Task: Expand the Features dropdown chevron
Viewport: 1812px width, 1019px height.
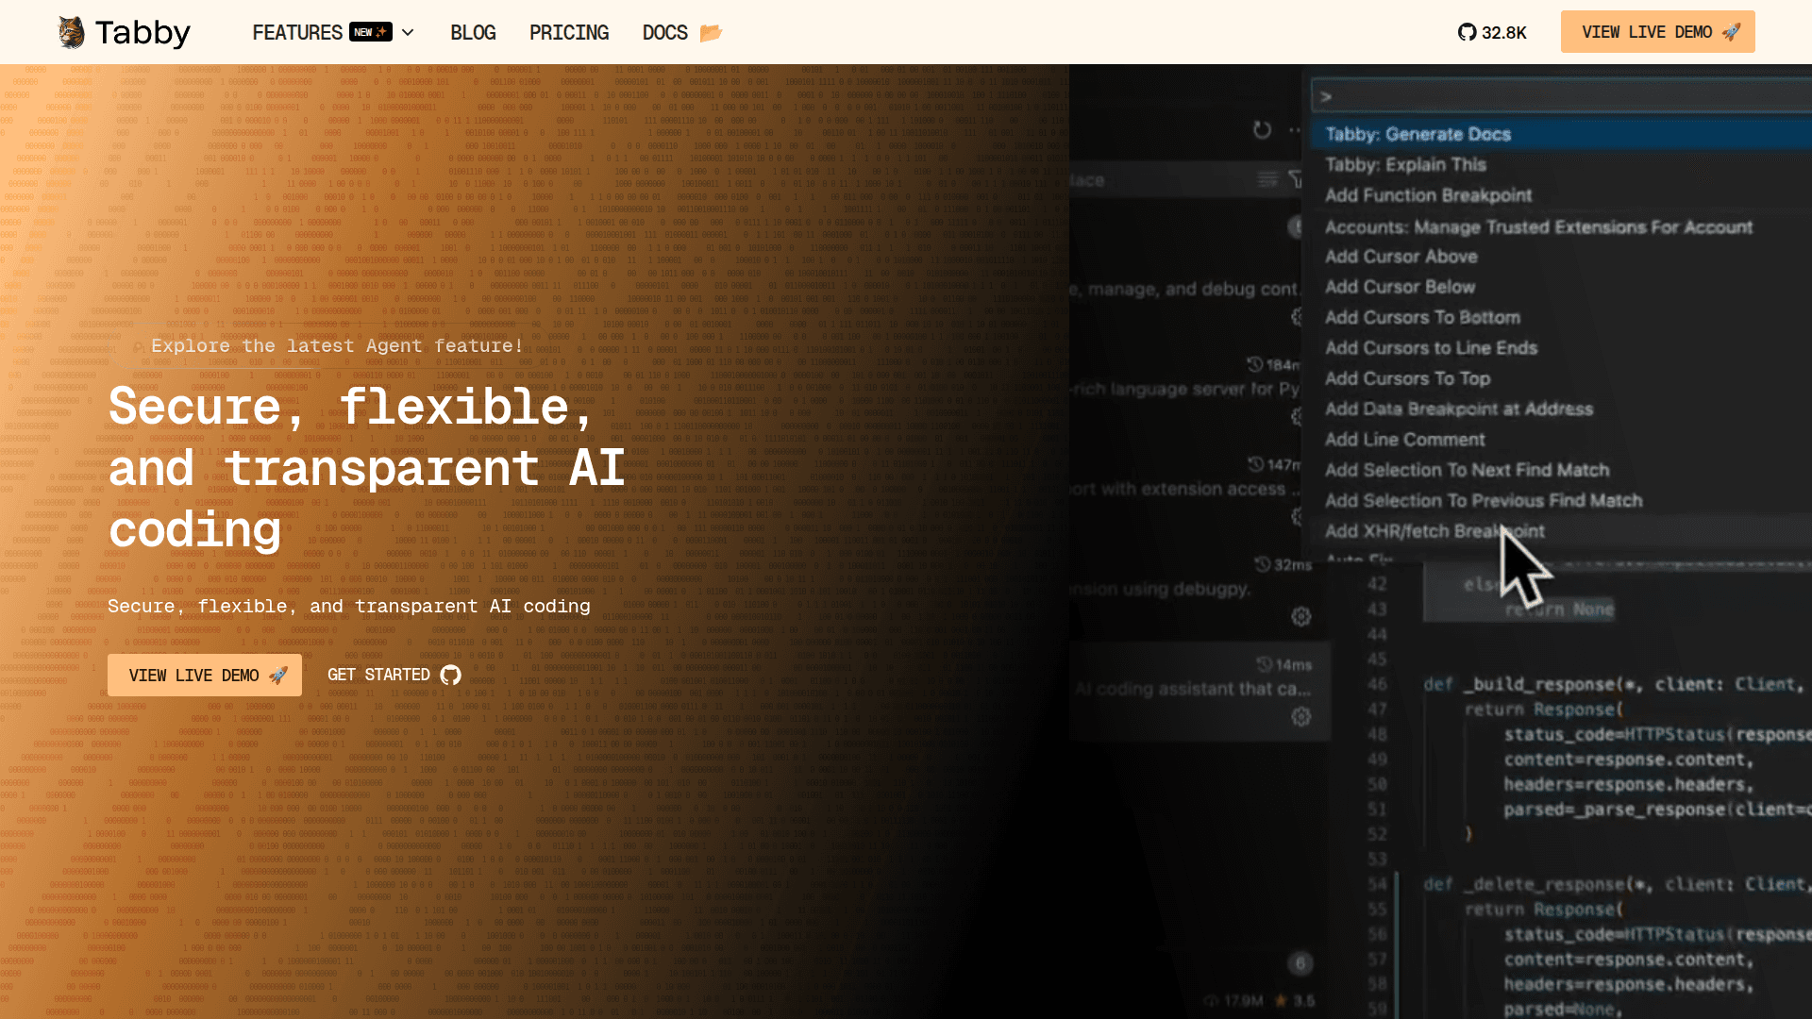Action: [x=408, y=32]
